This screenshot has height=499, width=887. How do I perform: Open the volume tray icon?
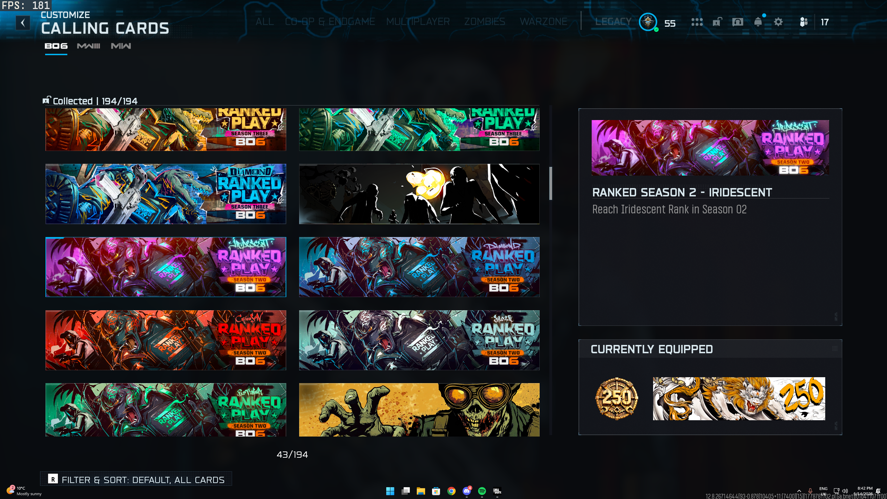845,491
